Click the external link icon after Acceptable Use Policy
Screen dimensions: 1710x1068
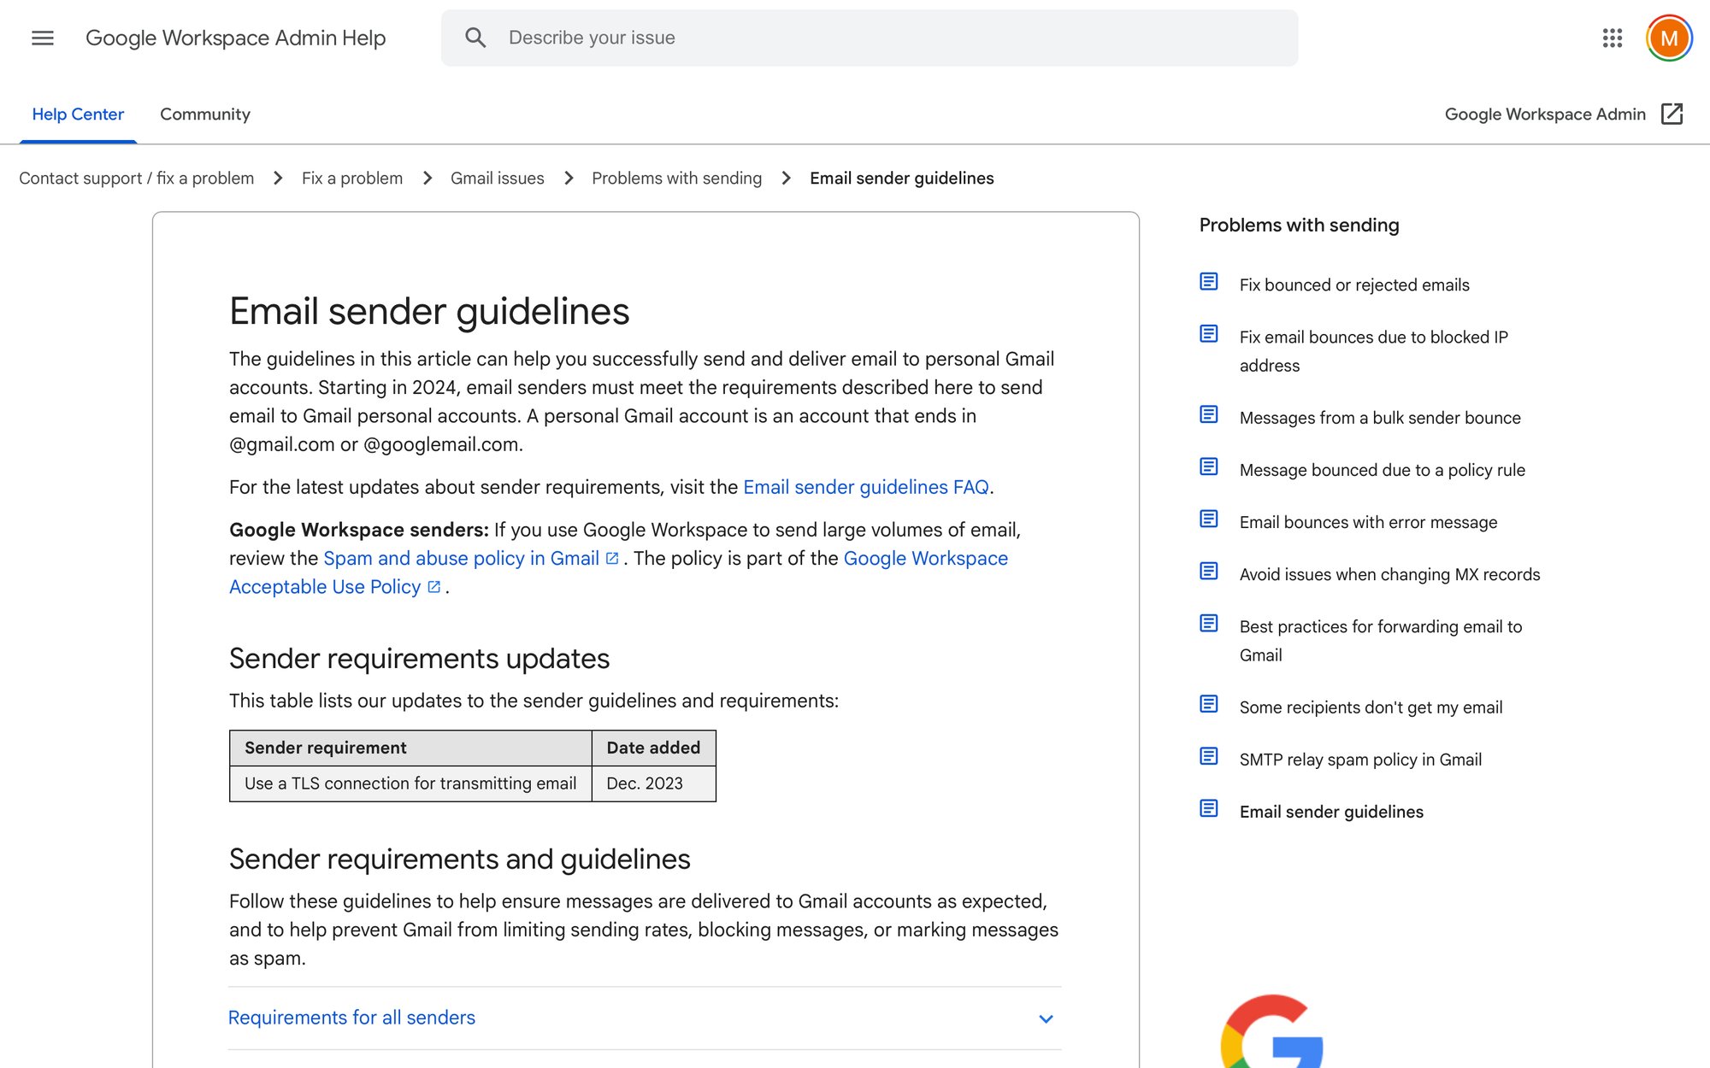coord(434,586)
